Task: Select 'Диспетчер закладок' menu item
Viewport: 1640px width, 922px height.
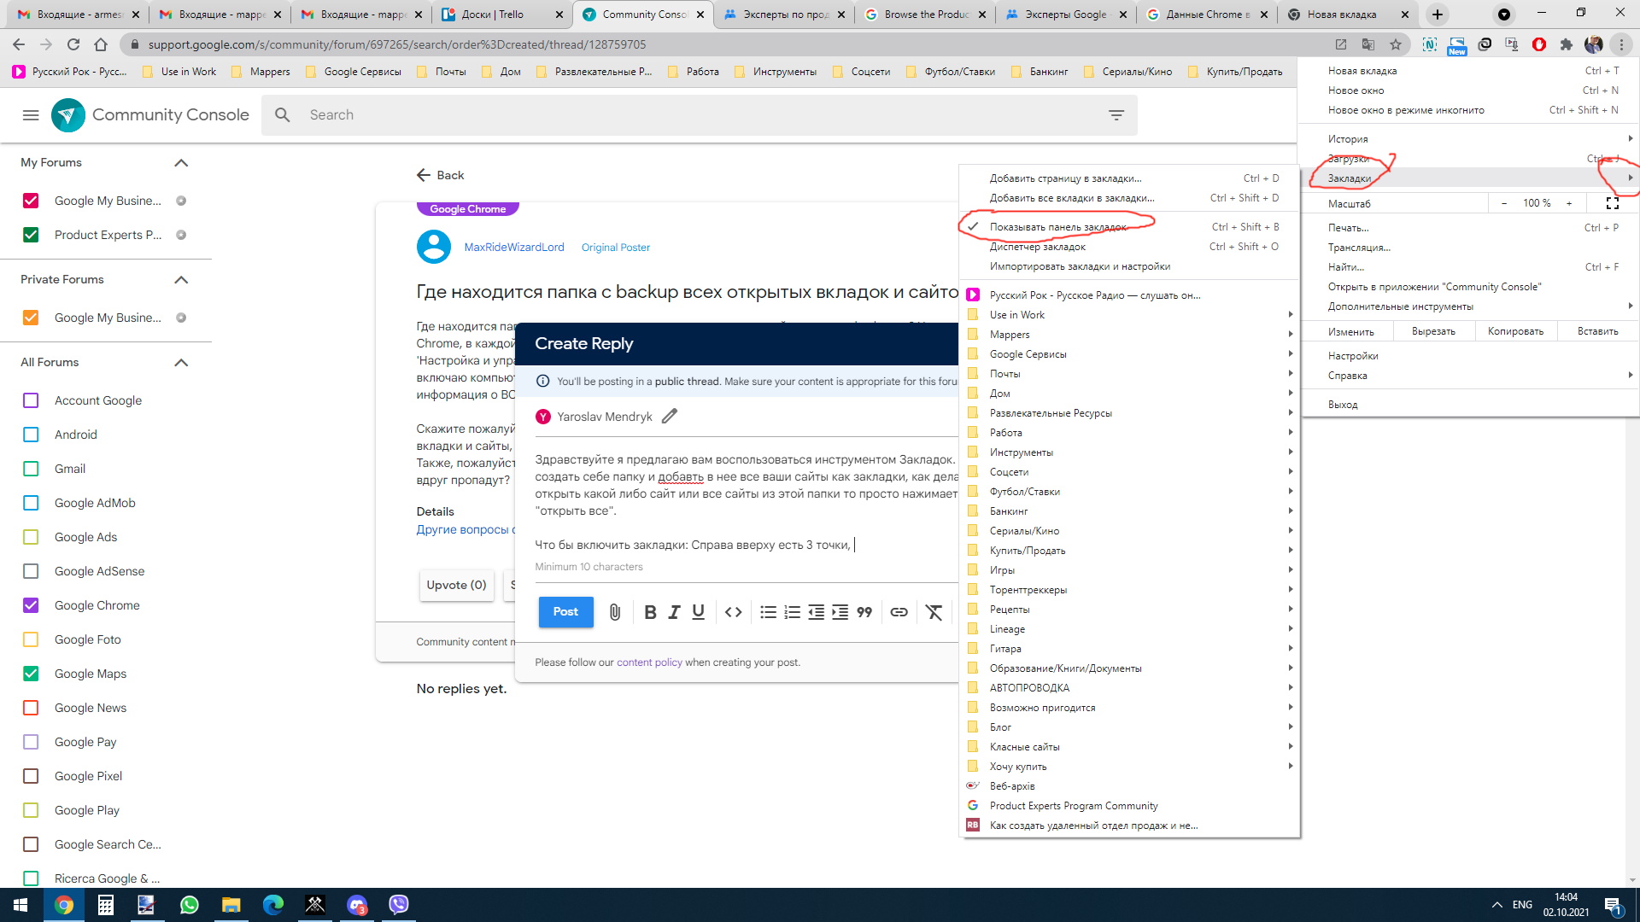Action: coord(1038,247)
